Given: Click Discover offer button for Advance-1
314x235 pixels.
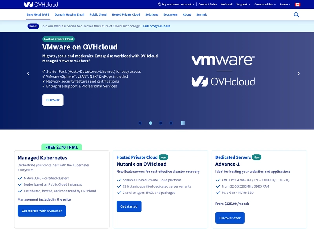Looking at the screenshot, I should coord(230,218).
